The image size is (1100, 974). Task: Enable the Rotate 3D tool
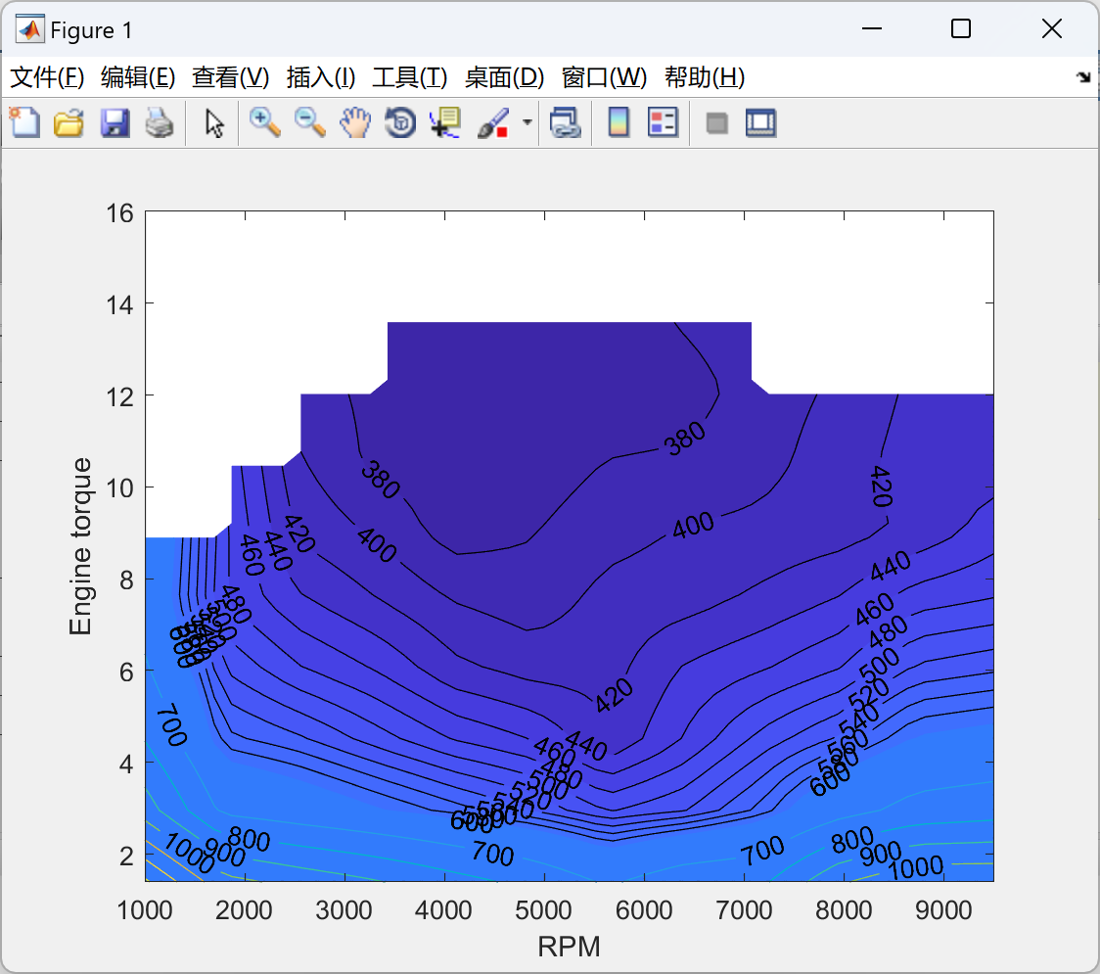400,122
